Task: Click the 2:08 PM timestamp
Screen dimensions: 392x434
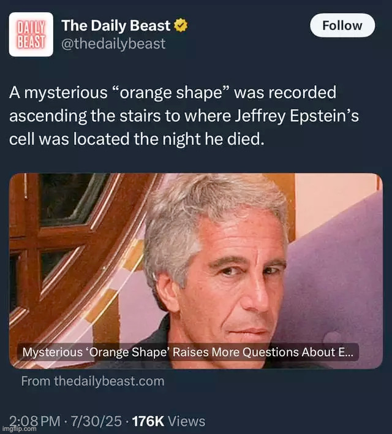Action: click(35, 421)
